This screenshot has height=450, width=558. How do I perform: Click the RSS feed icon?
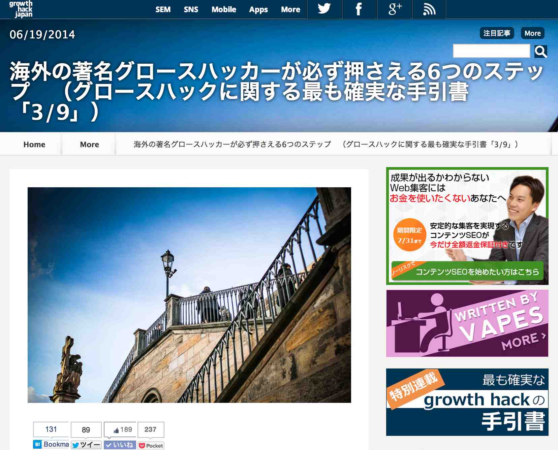click(429, 9)
